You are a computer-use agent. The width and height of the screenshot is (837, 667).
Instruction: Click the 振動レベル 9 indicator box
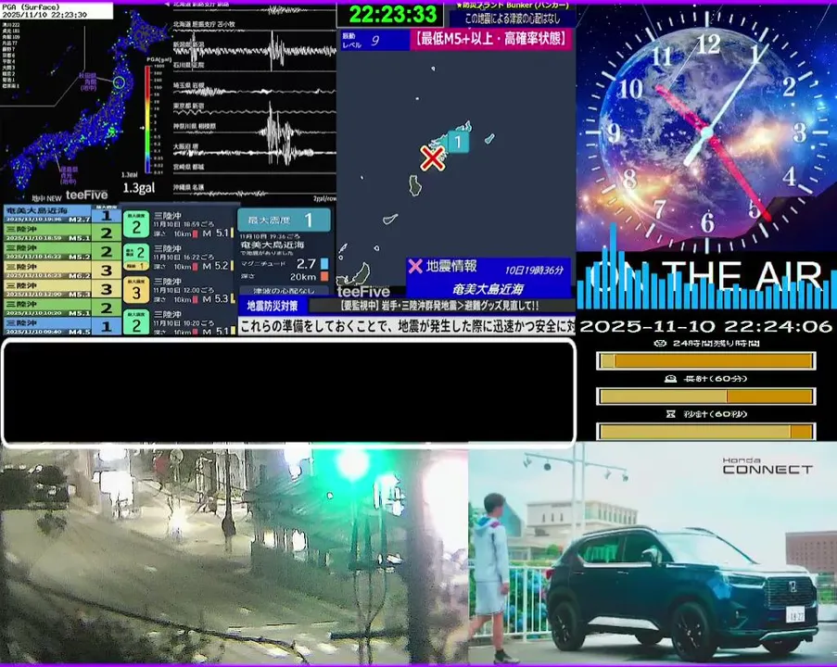pos(374,40)
